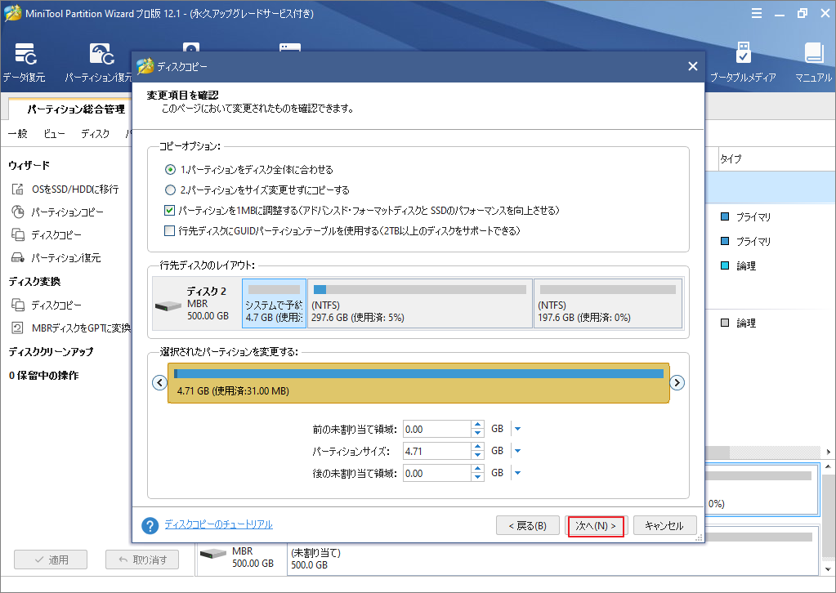Screen dimensions: 836x593
Task: Uncheck パーティションを1MBに調整する
Action: [x=169, y=211]
